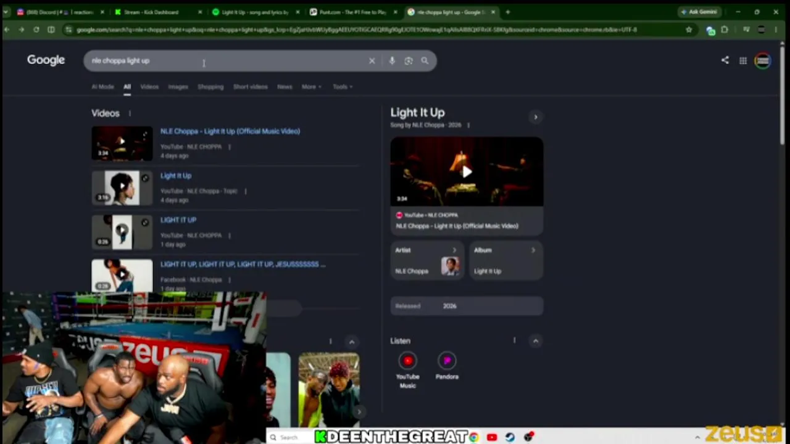This screenshot has height=444, width=790.
Task: Close the Punt.com browser tab
Action: click(395, 12)
